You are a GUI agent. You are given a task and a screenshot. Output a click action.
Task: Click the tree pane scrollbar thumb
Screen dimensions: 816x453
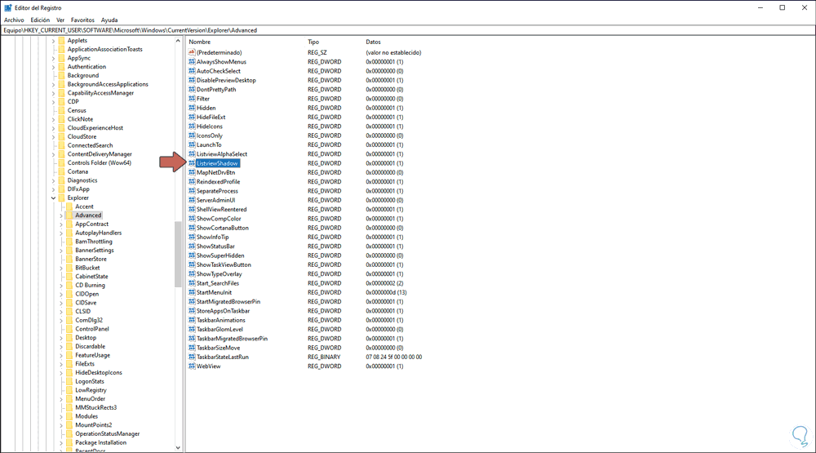pos(178,254)
